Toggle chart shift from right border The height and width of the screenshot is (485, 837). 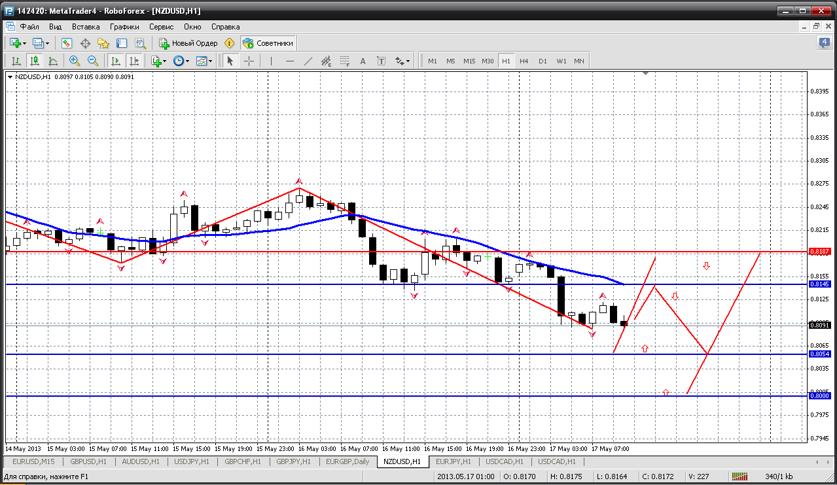coord(134,61)
